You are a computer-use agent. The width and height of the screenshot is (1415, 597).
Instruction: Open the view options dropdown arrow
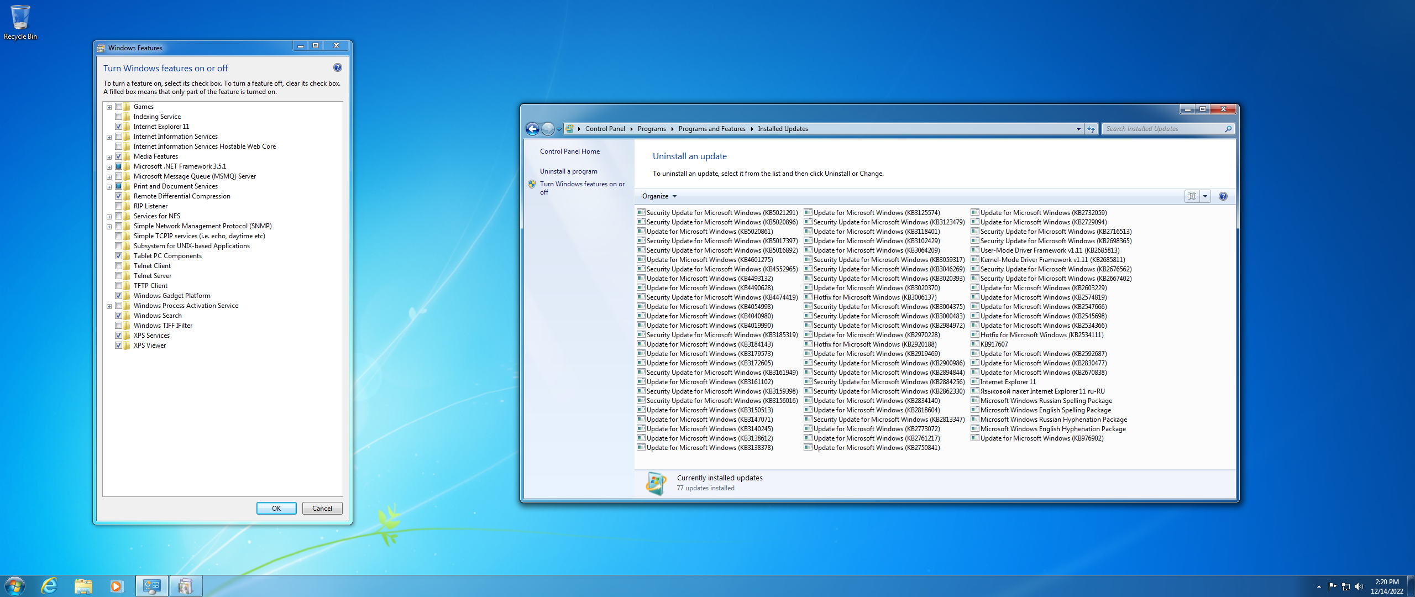(x=1206, y=196)
